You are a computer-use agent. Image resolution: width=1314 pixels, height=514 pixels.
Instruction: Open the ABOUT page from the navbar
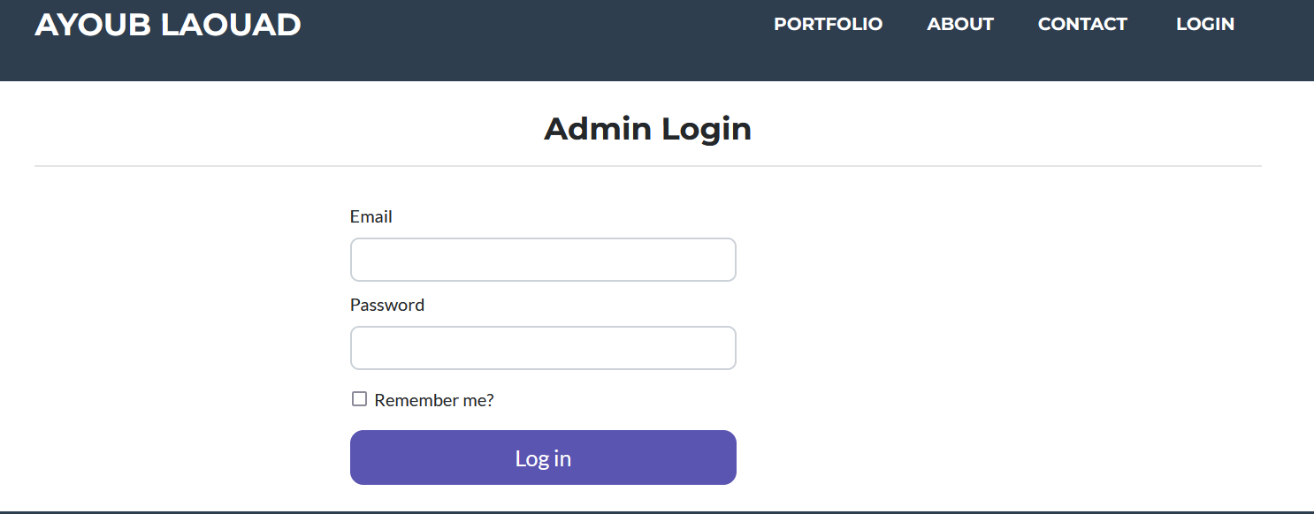[x=960, y=24]
